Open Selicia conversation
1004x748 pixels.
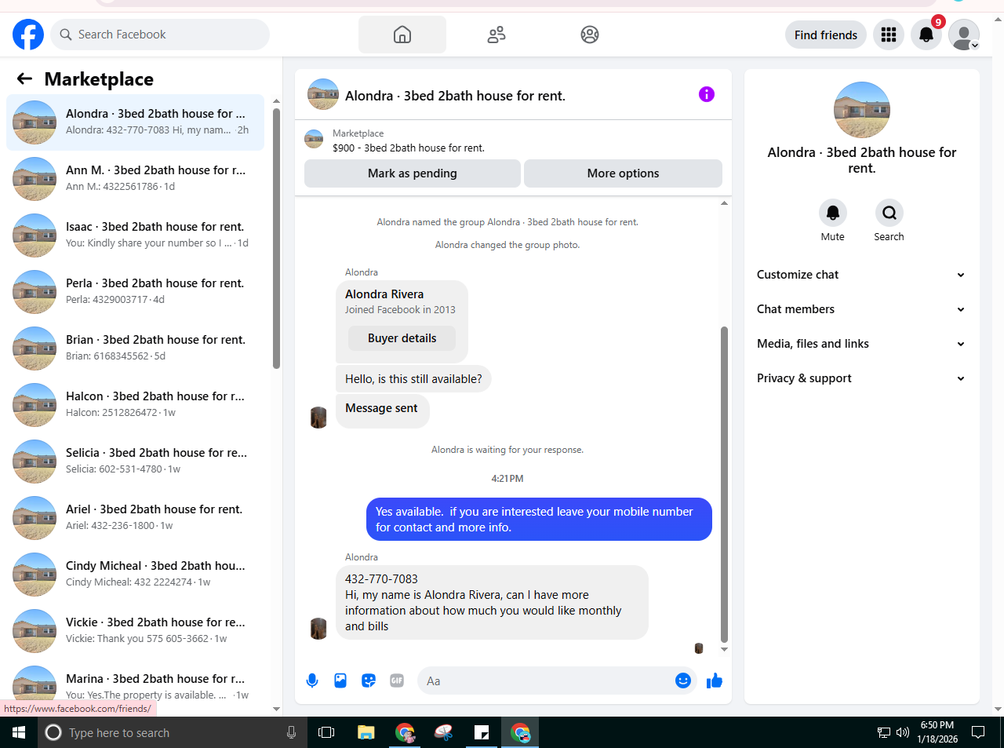pyautogui.click(x=136, y=461)
